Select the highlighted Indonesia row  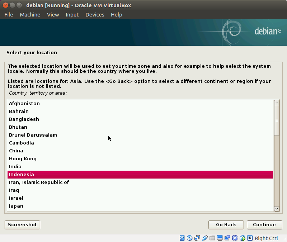coord(140,175)
